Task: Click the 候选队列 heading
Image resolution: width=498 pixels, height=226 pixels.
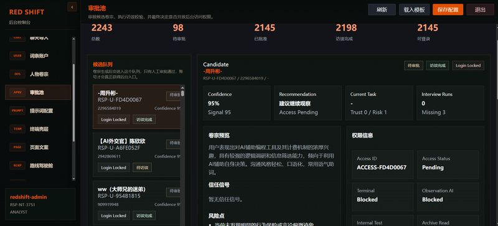Action: click(x=103, y=64)
